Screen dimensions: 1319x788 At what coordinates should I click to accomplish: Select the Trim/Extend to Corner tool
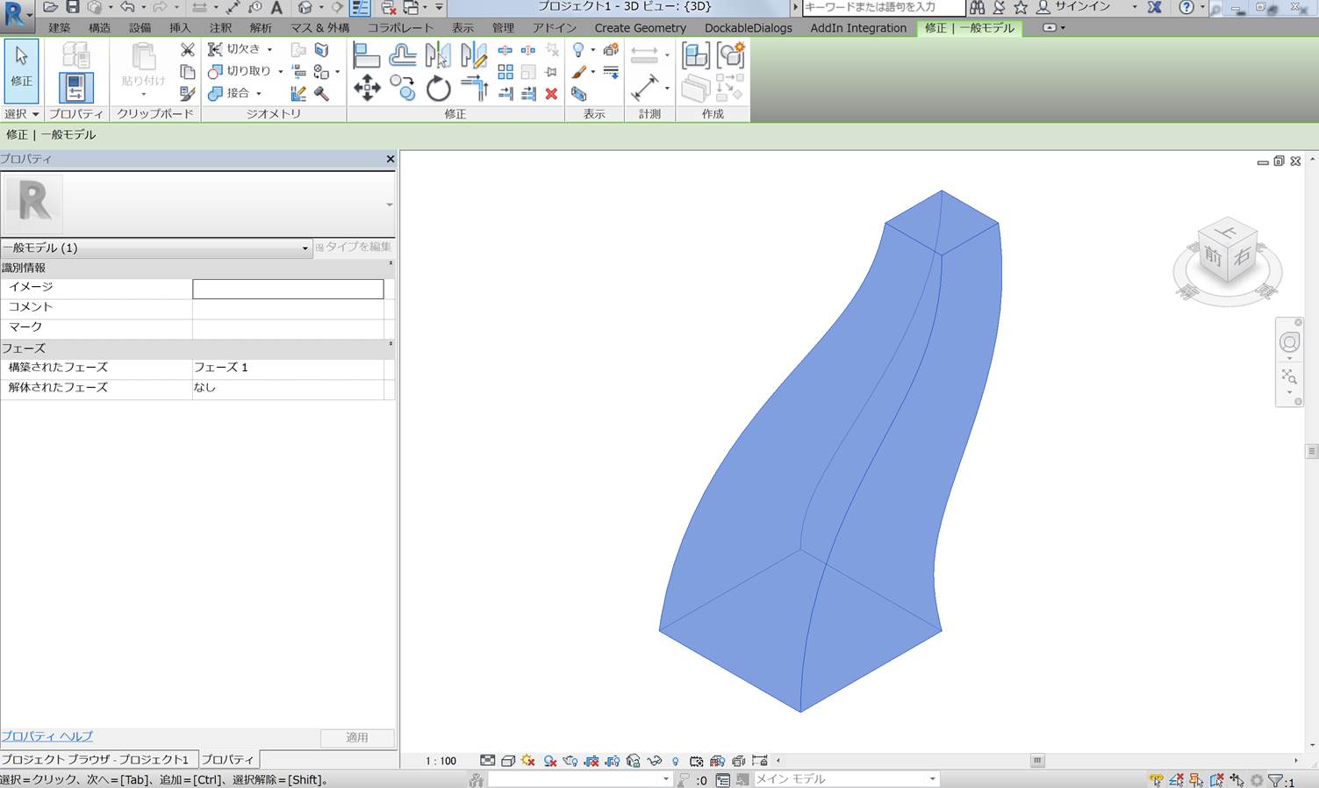coord(474,88)
